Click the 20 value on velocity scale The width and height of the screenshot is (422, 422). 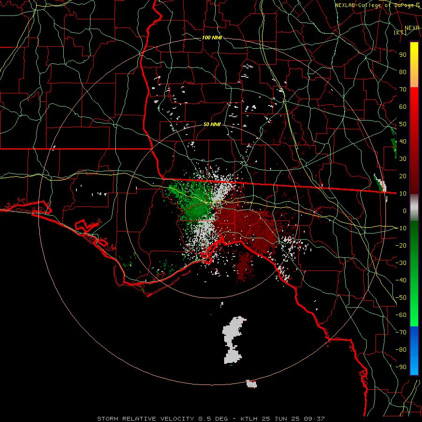(403, 176)
